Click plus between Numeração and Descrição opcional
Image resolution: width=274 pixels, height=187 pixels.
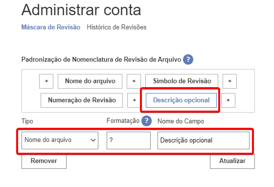(x=134, y=100)
